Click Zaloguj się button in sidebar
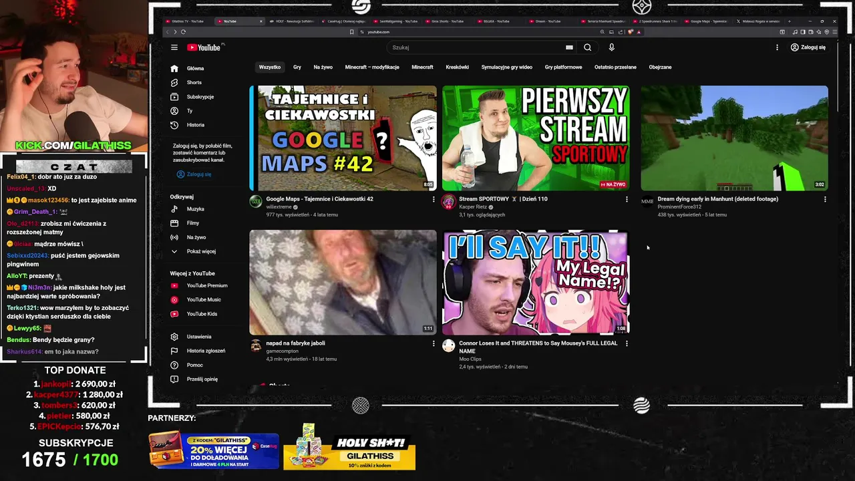The height and width of the screenshot is (481, 855). [194, 174]
